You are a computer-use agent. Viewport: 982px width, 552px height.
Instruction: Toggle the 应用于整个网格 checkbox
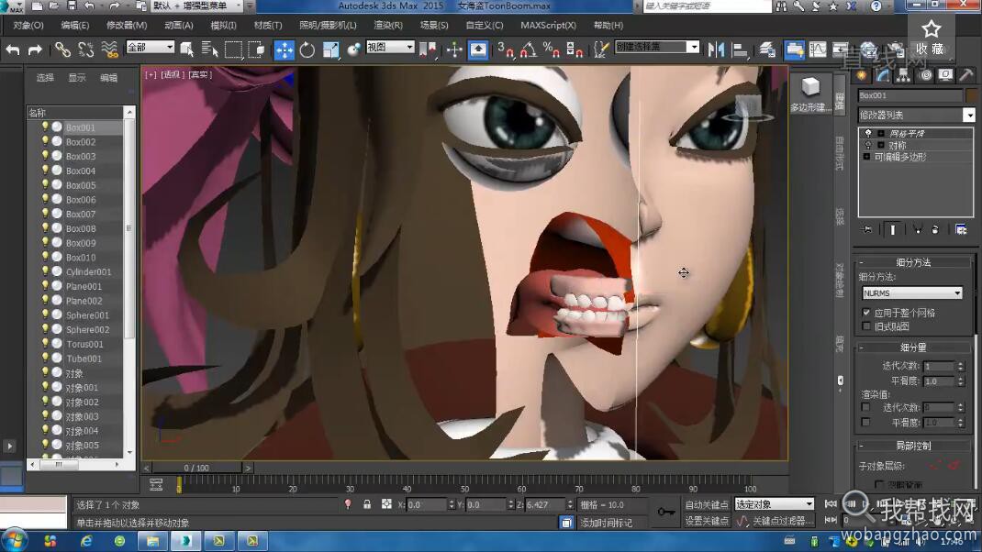[x=866, y=313]
